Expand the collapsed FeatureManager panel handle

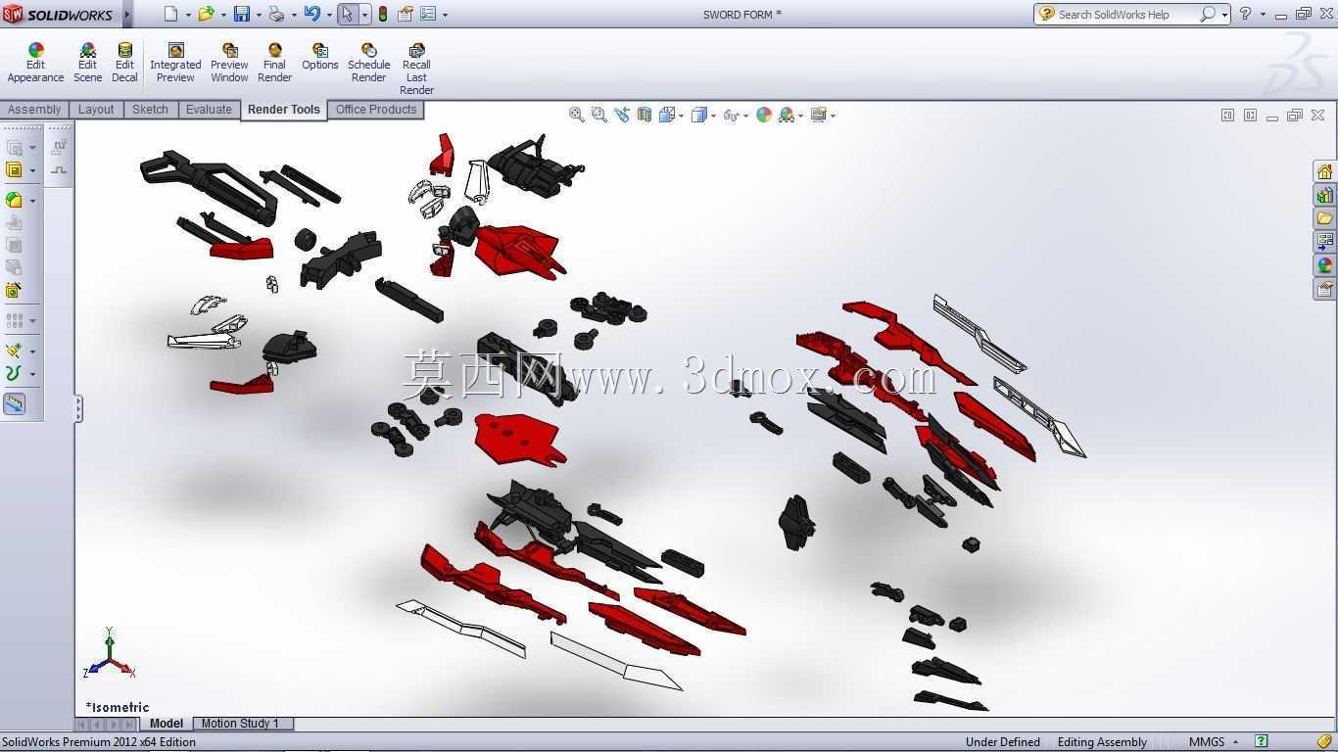(x=78, y=408)
